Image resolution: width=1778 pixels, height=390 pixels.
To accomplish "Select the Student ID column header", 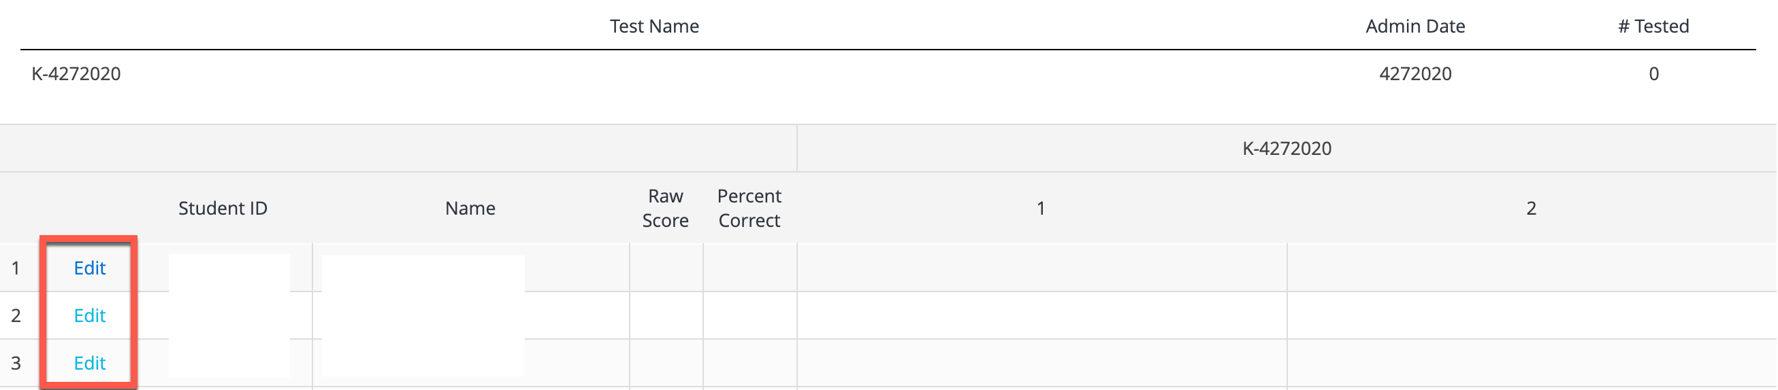I will click(223, 208).
